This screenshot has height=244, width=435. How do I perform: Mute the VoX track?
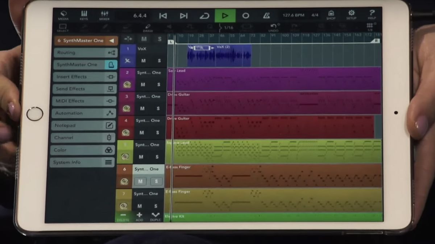pos(143,60)
